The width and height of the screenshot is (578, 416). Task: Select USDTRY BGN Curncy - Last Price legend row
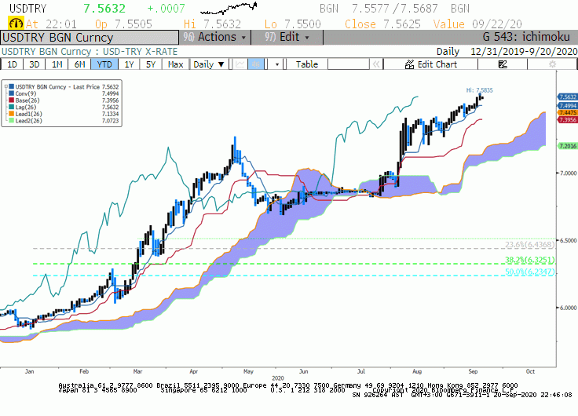click(x=63, y=87)
